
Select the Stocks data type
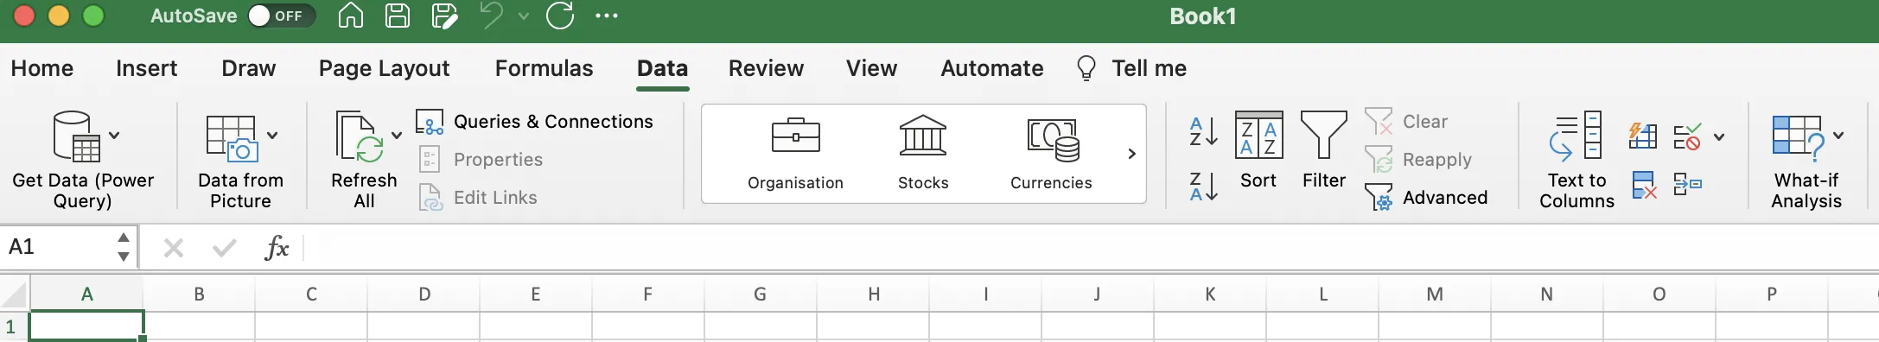(x=923, y=154)
